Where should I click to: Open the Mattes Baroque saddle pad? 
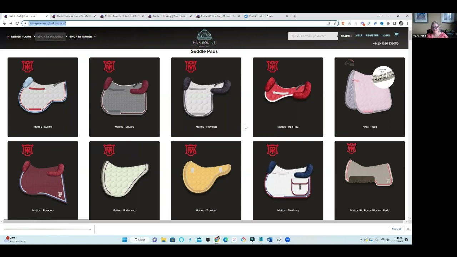(x=43, y=180)
